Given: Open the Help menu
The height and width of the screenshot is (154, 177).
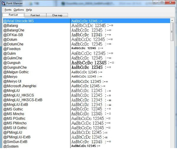Looking at the screenshot, I should [29, 10].
